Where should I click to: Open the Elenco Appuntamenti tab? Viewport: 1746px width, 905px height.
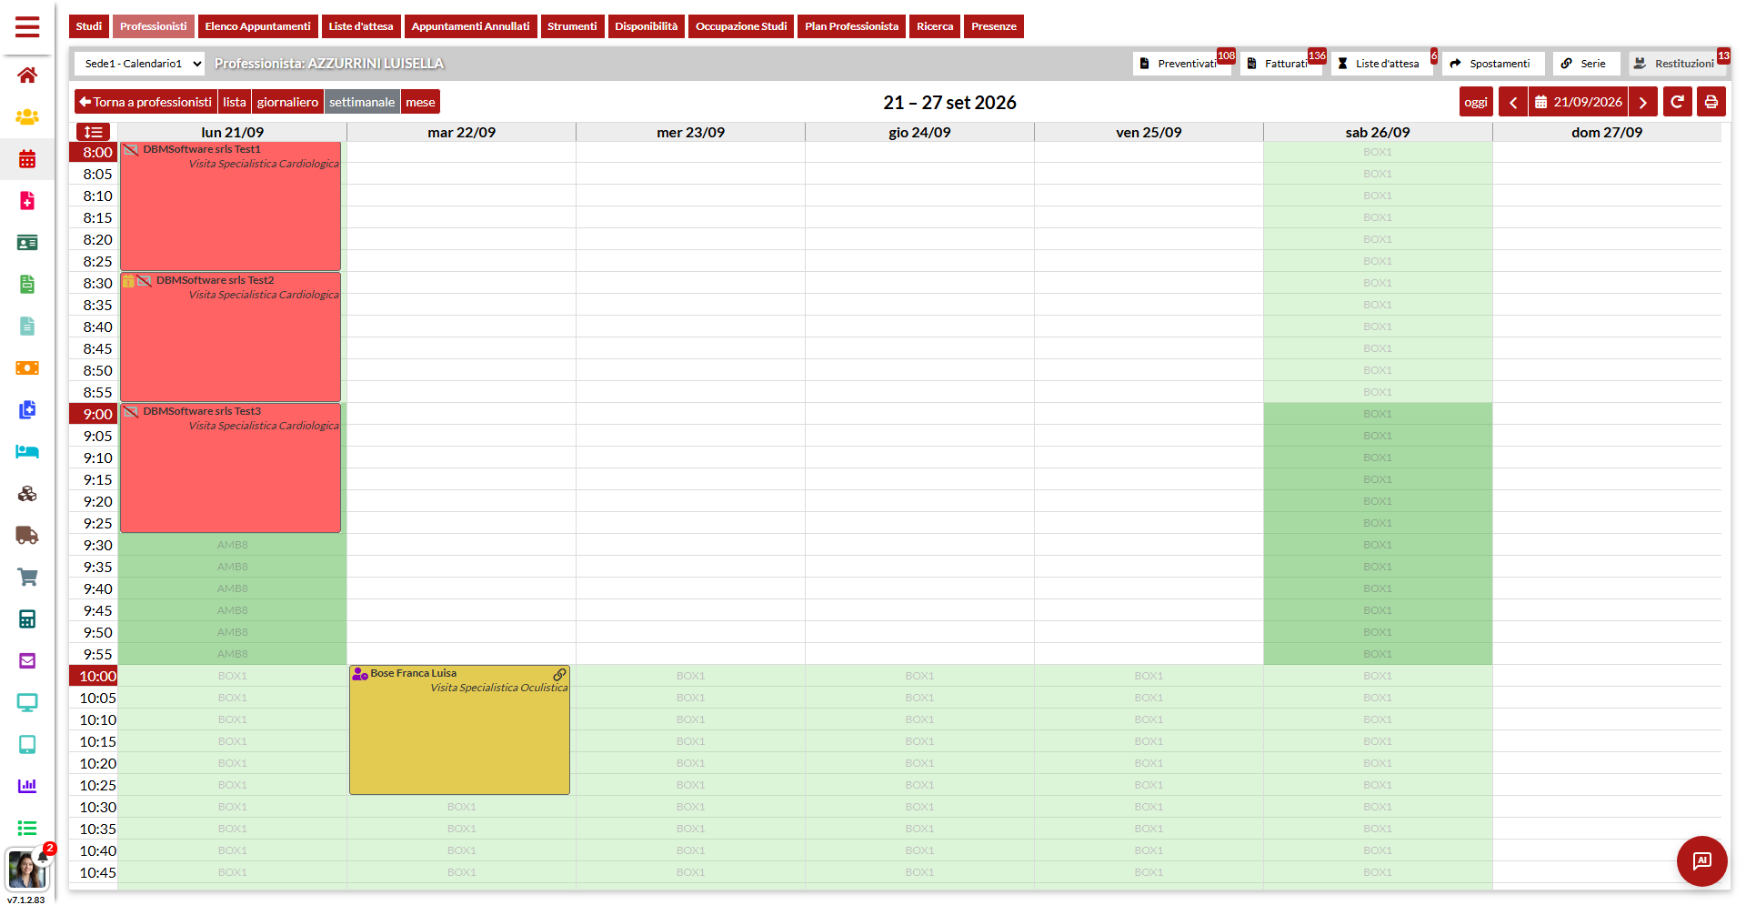click(x=257, y=26)
